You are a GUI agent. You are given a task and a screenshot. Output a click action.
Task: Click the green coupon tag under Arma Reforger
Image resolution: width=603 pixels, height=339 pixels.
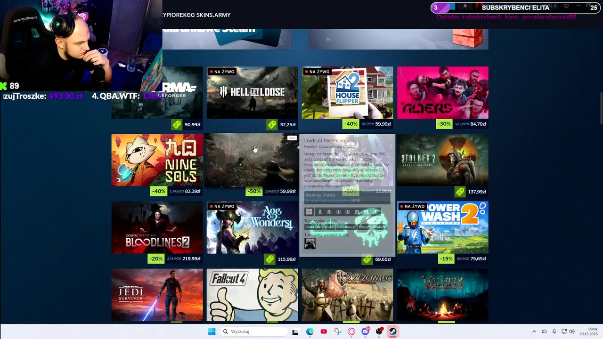pyautogui.click(x=177, y=125)
